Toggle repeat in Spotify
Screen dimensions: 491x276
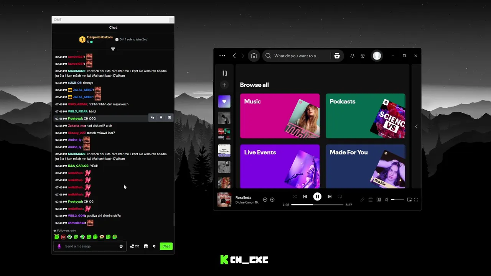340,197
